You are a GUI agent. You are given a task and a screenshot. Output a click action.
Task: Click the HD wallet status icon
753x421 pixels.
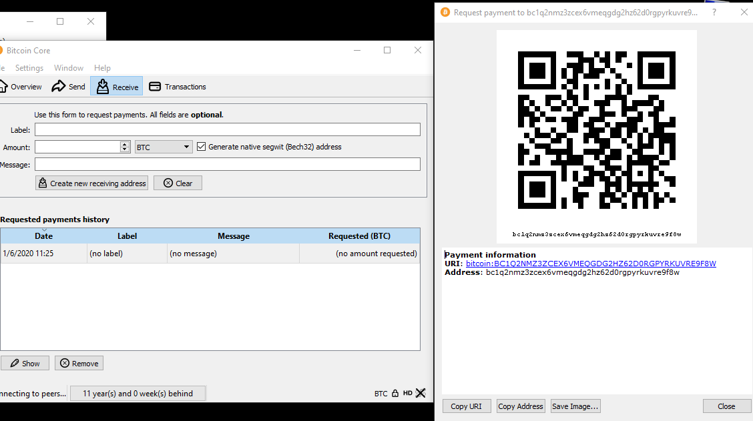pyautogui.click(x=407, y=393)
